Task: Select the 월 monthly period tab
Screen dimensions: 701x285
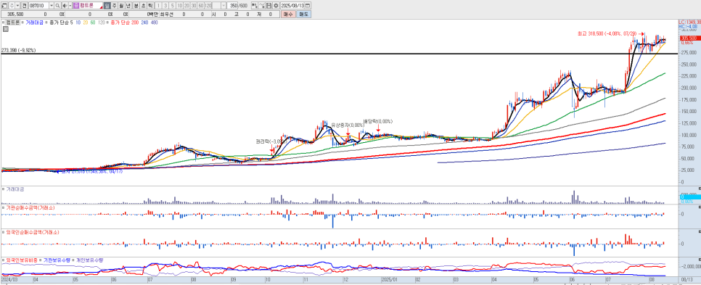Action: point(121,5)
